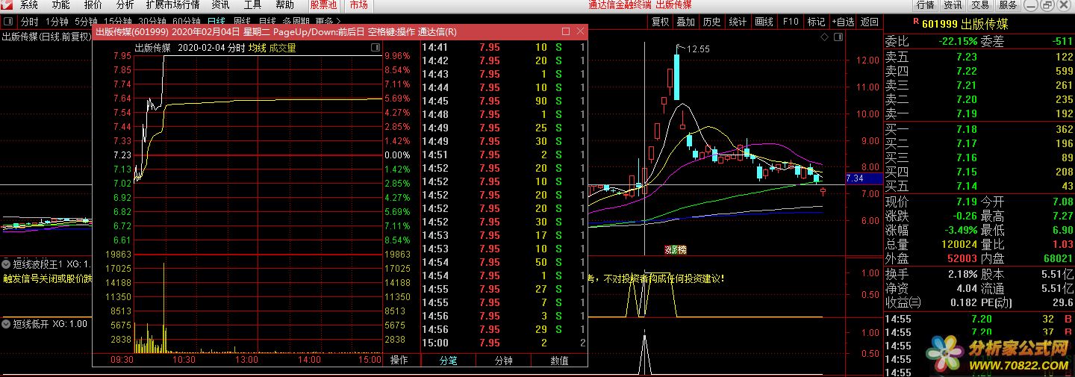Open the 更多 periods expander
Screen dimensions: 1075x377
[328, 22]
